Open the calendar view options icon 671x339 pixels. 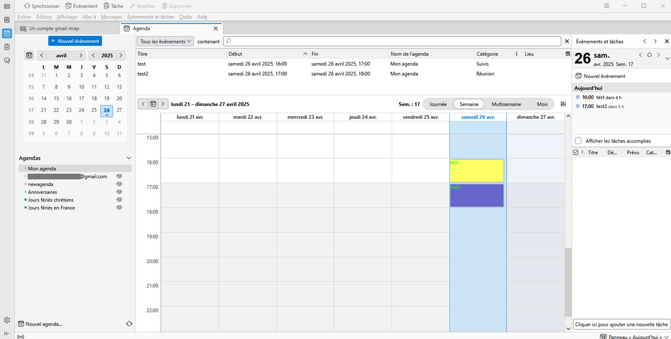point(563,104)
